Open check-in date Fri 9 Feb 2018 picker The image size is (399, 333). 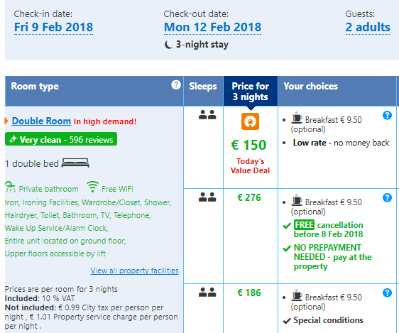click(53, 28)
